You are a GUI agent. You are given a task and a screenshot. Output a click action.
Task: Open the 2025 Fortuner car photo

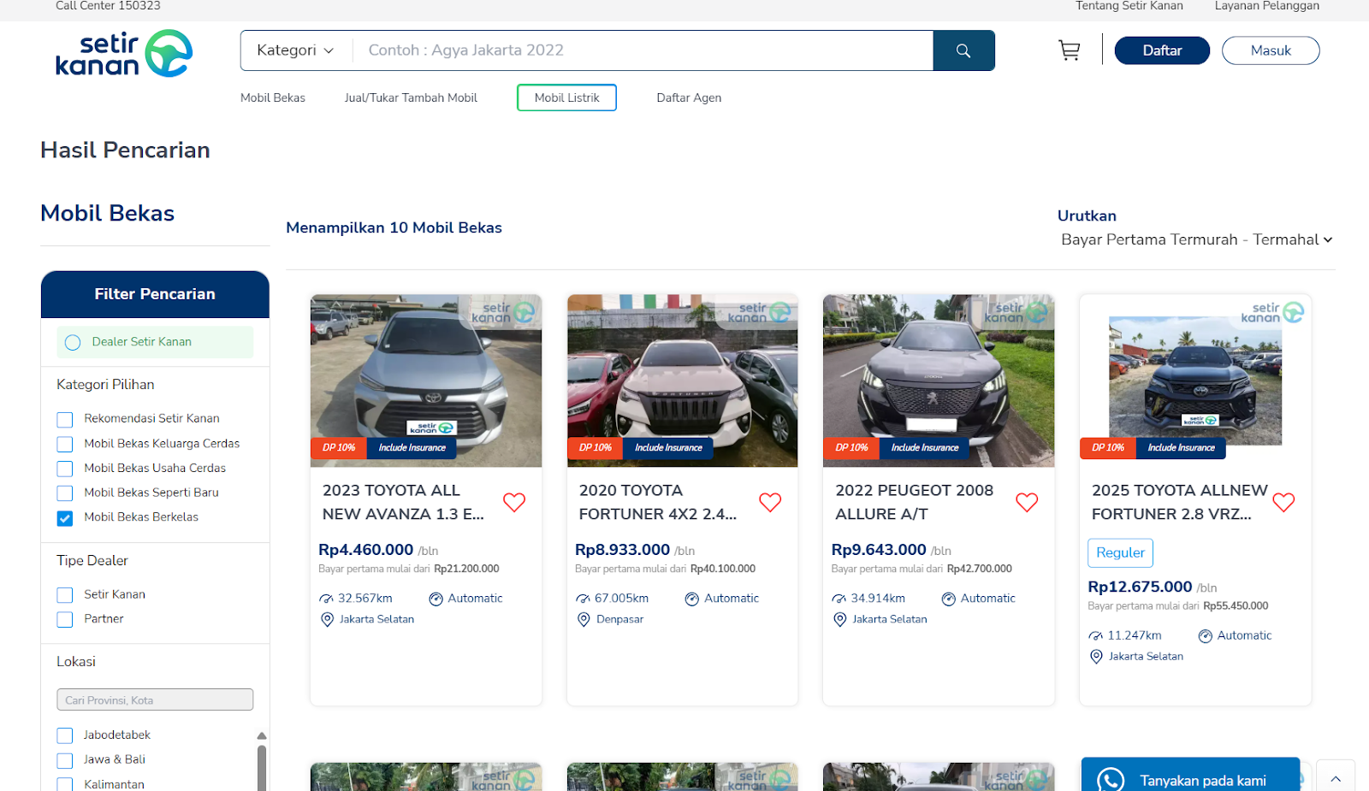coord(1195,381)
